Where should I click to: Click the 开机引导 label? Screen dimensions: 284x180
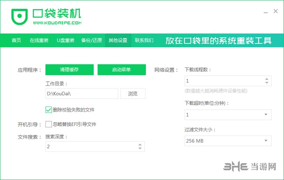(x=29, y=124)
